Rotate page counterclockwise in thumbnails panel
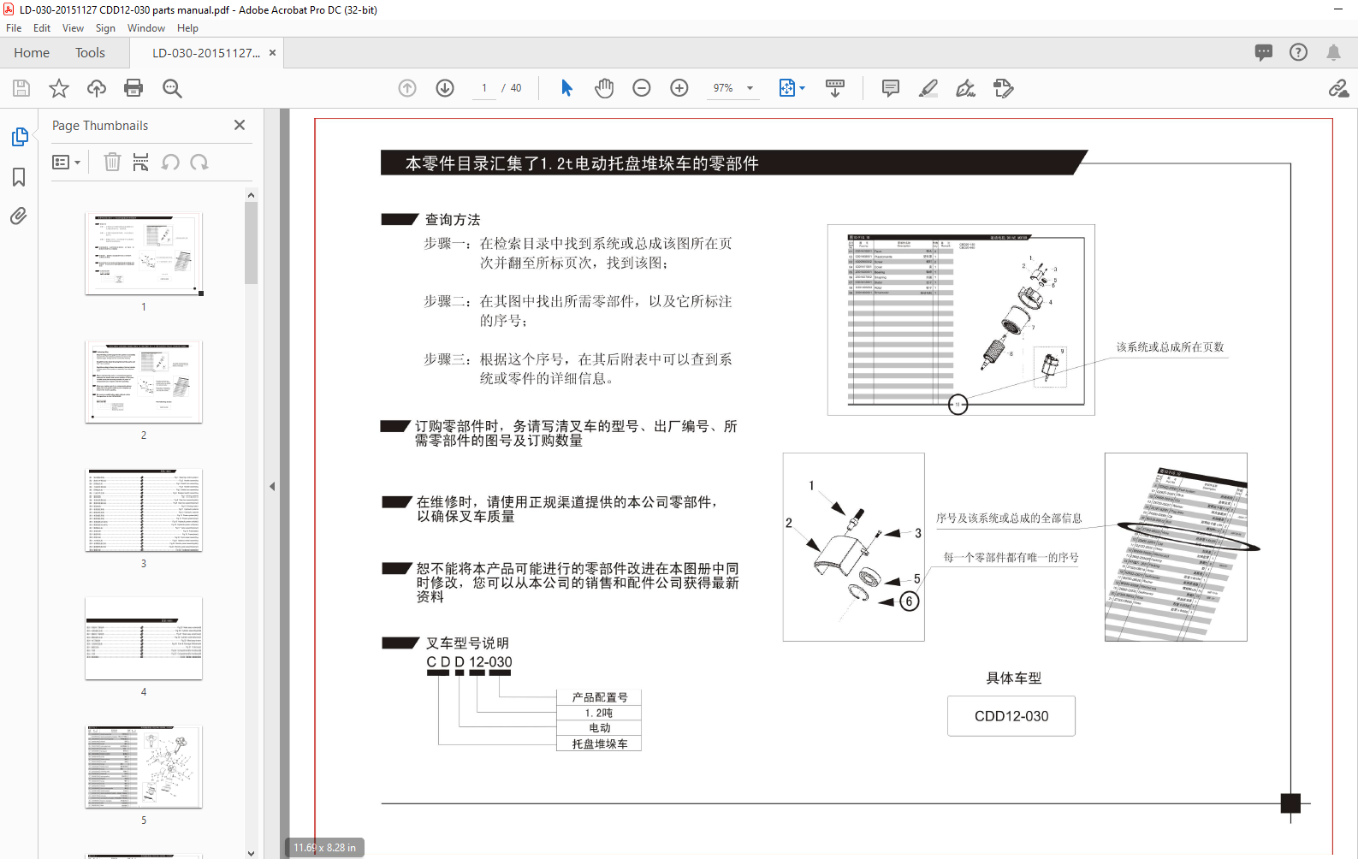This screenshot has width=1358, height=859. click(x=170, y=162)
